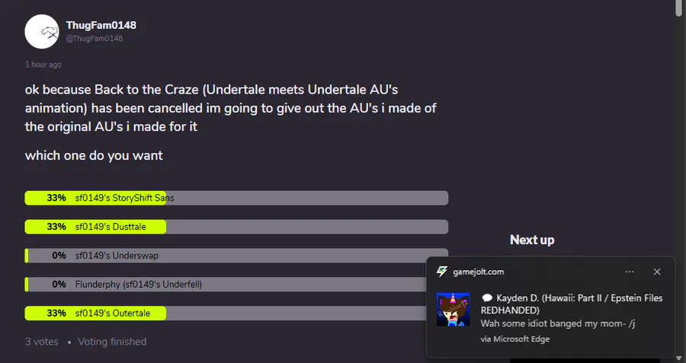Click the vertical page scrollbar thumb

tap(678, 9)
